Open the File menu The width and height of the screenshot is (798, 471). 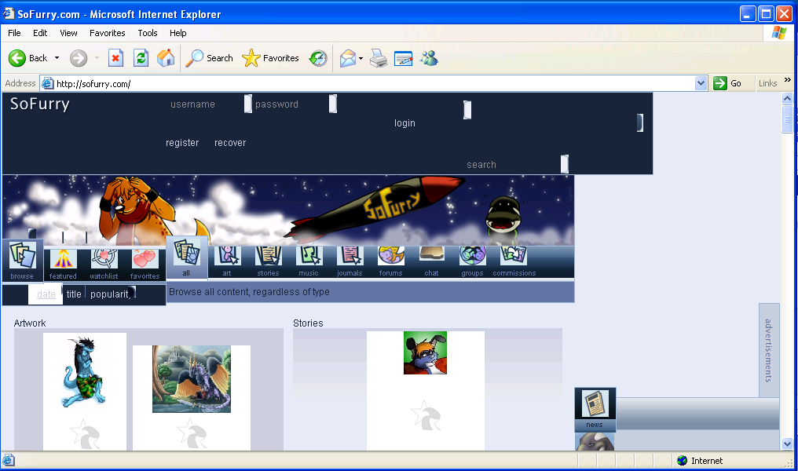(14, 33)
